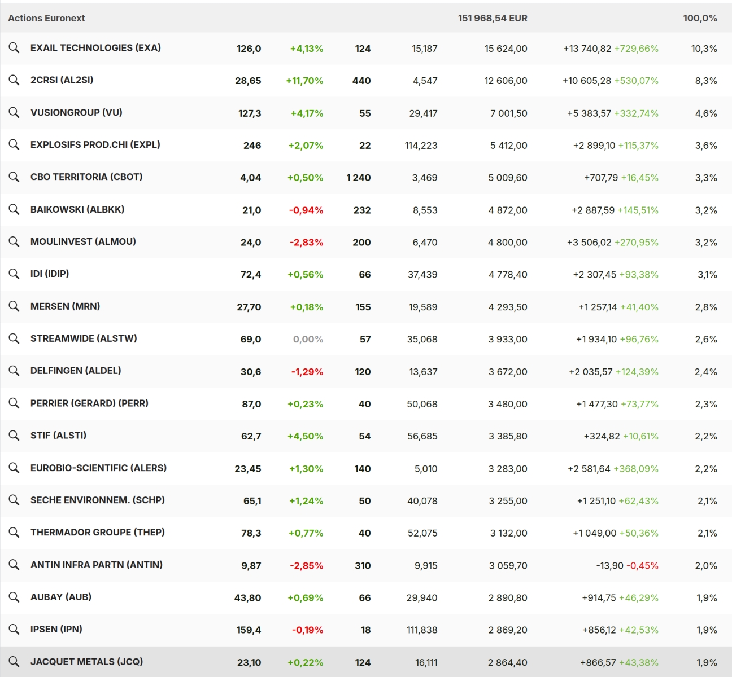Click the magnifier icon for JACQUET METALS
Viewport: 732px width, 677px height.
(14, 662)
